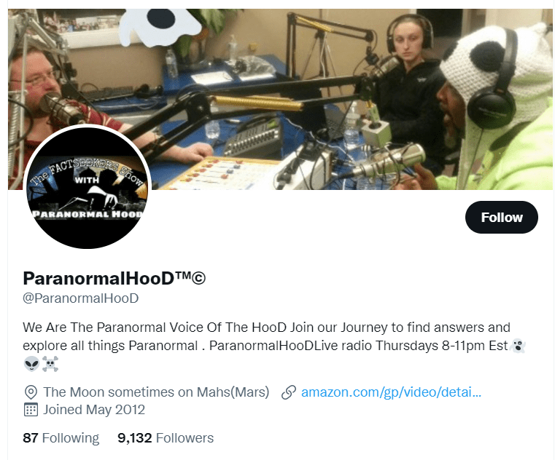555x460 pixels.
Task: Click the ghost emoji in bio
Action: (518, 346)
